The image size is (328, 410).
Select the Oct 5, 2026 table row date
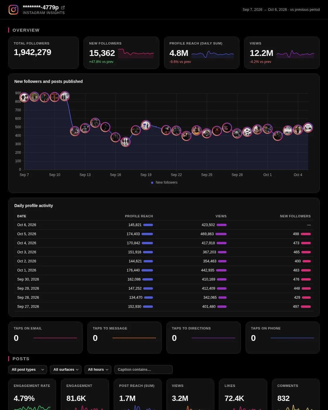pyautogui.click(x=27, y=234)
